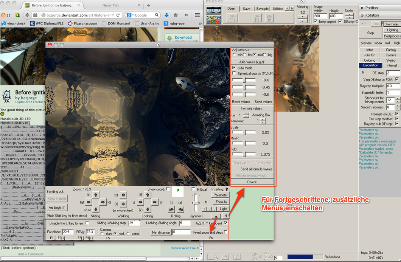Switch to the Save pic tab

coord(262,9)
